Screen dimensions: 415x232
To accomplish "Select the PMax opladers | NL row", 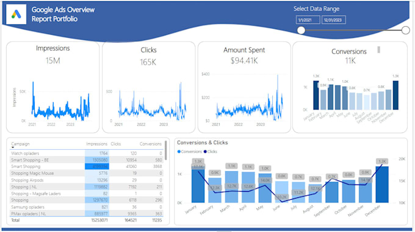I will coord(87,214).
